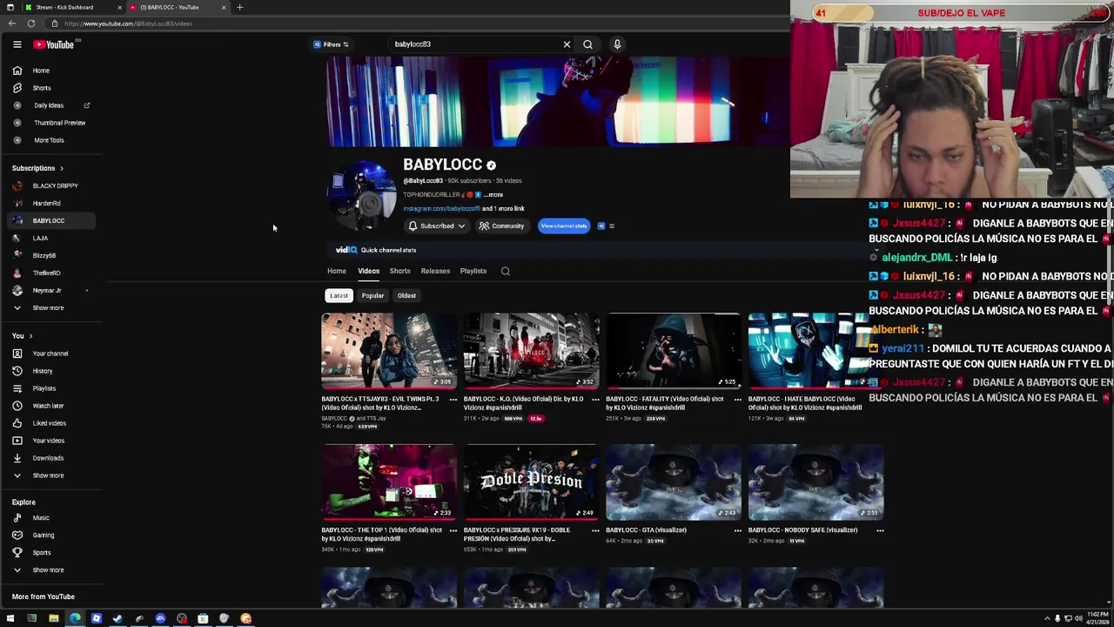Click the Community button

click(501, 226)
